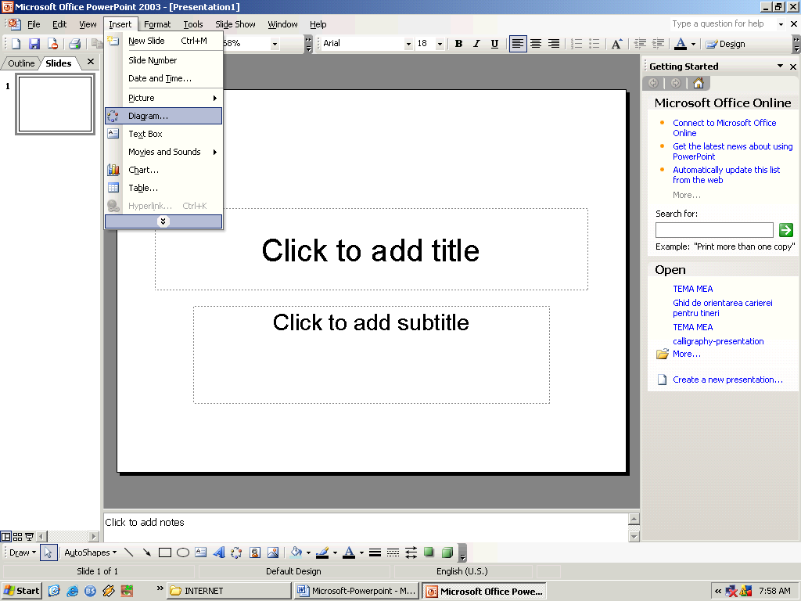Toggle Align Right
801x601 pixels.
point(554,44)
